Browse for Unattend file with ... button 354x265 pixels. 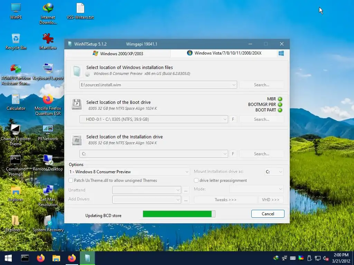(186, 190)
